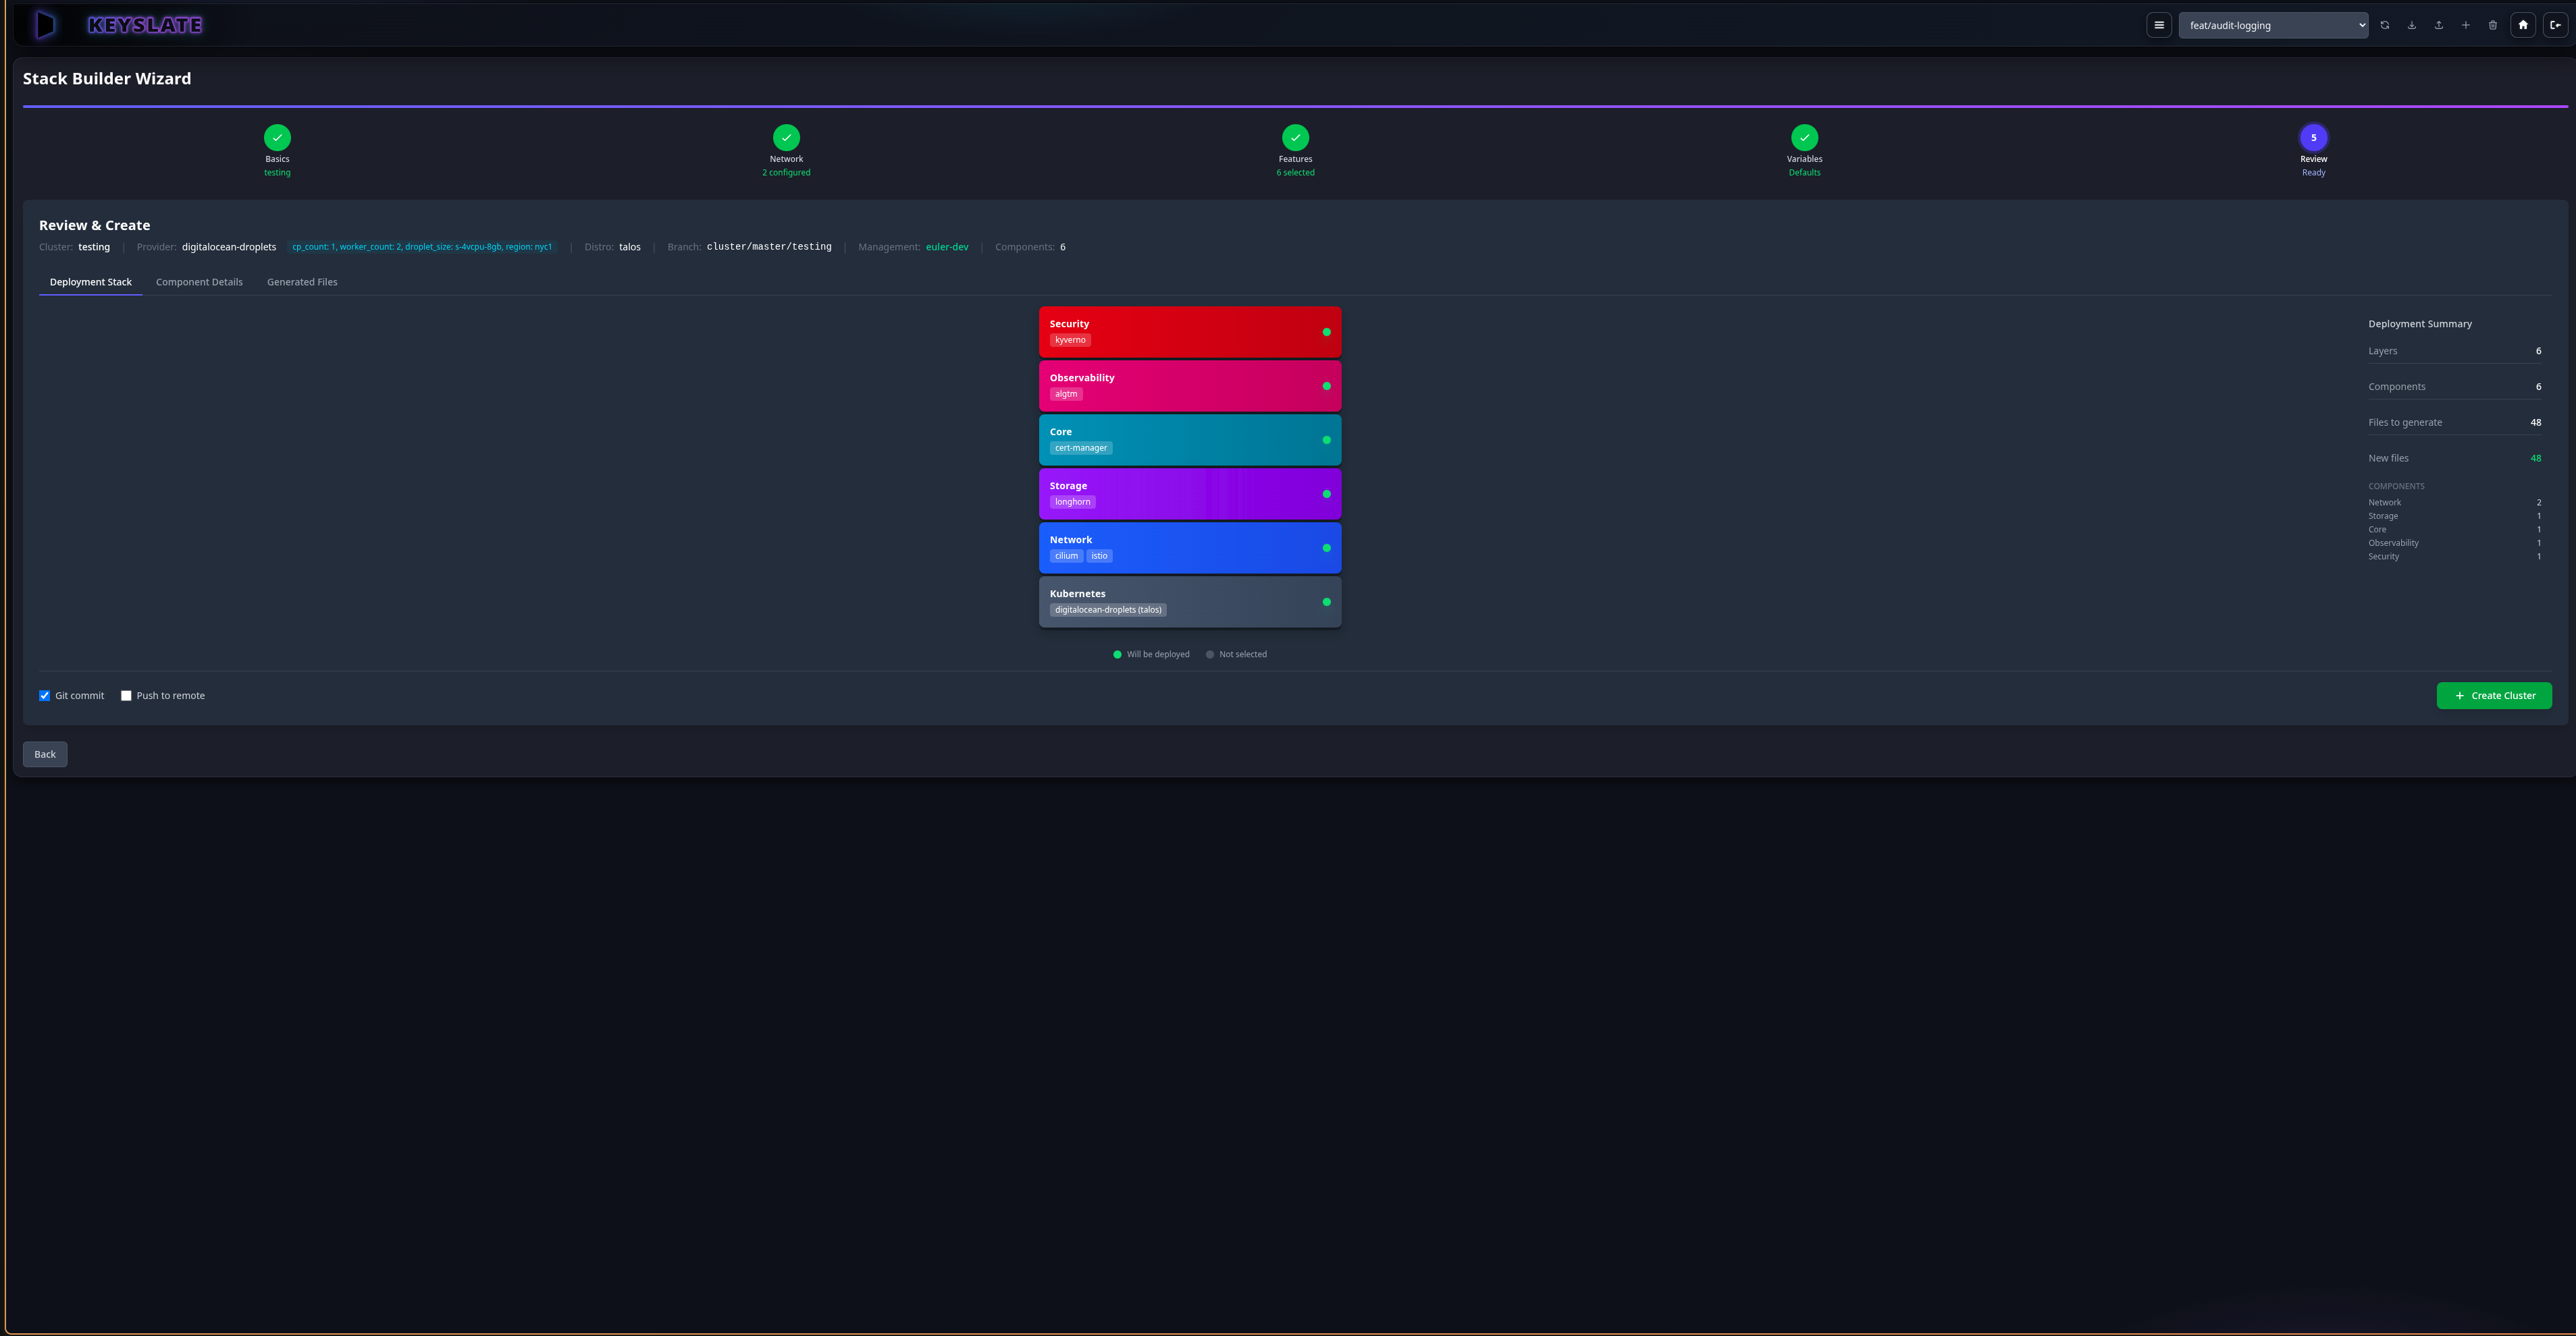The height and width of the screenshot is (1336, 2576).
Task: Click the kyverno component tag
Action: 1070,340
